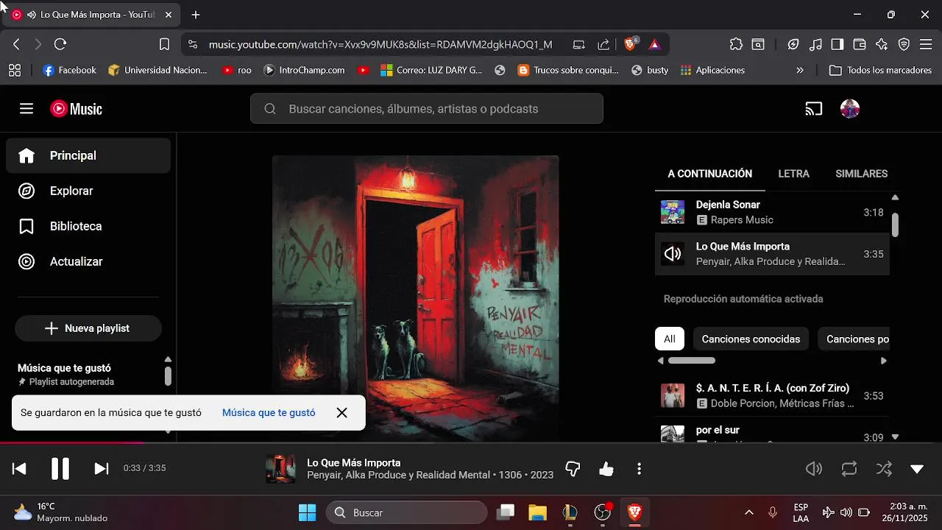
Task: Open the three-dot song options menu
Action: click(639, 469)
